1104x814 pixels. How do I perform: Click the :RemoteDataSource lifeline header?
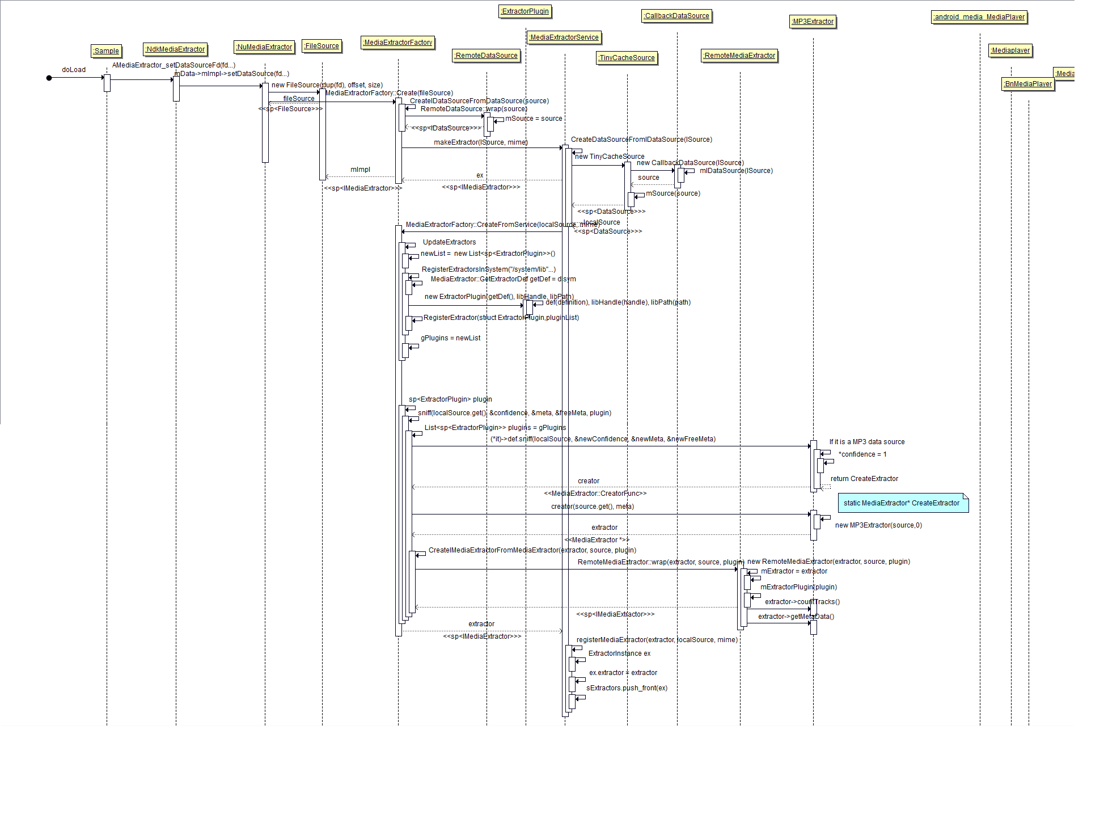(x=487, y=56)
